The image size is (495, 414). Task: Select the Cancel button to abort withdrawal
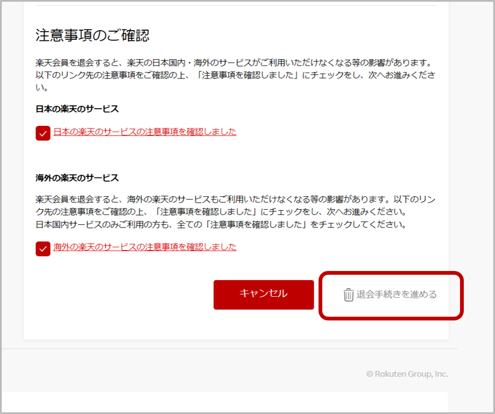click(x=264, y=294)
